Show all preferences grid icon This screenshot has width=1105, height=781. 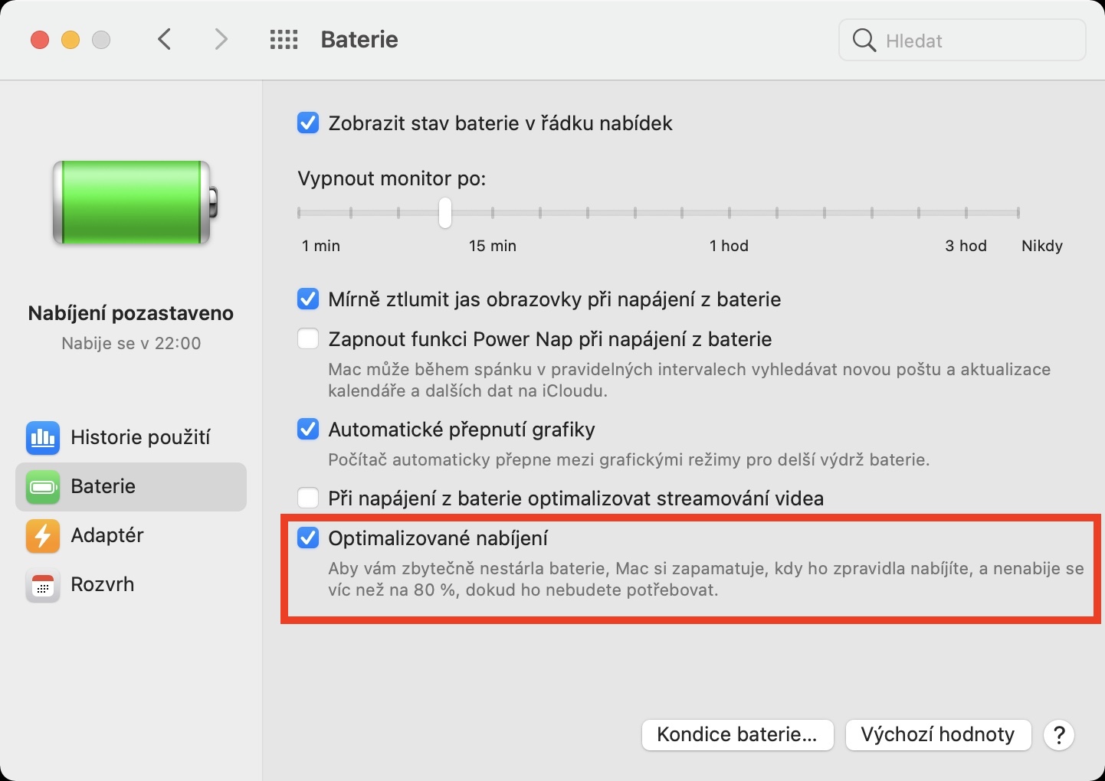pyautogui.click(x=284, y=40)
